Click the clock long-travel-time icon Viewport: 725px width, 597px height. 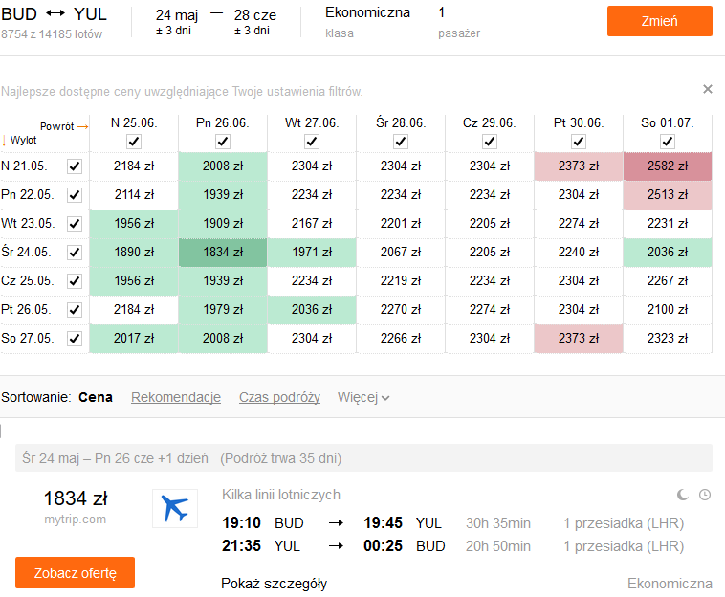point(705,495)
